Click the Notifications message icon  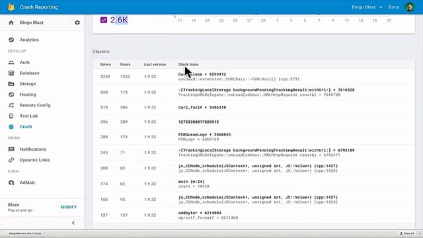[x=11, y=149]
